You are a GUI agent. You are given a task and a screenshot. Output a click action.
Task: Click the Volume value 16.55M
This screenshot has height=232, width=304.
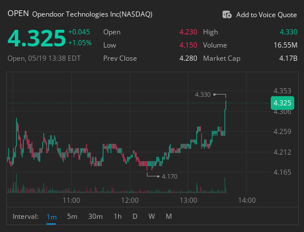pos(286,45)
